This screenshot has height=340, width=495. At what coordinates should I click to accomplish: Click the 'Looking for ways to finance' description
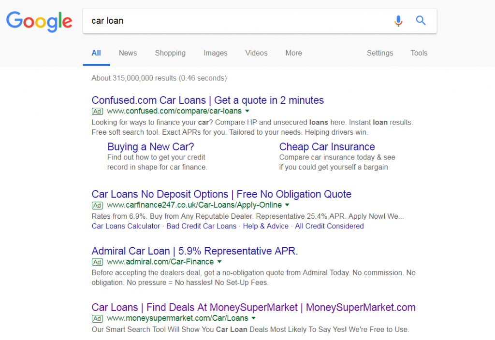point(252,127)
